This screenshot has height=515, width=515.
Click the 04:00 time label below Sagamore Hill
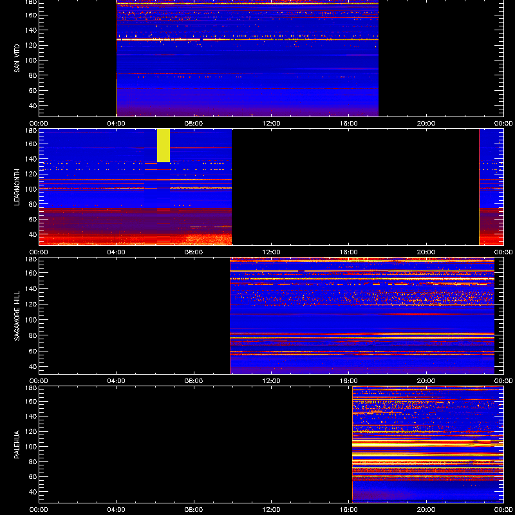point(117,381)
